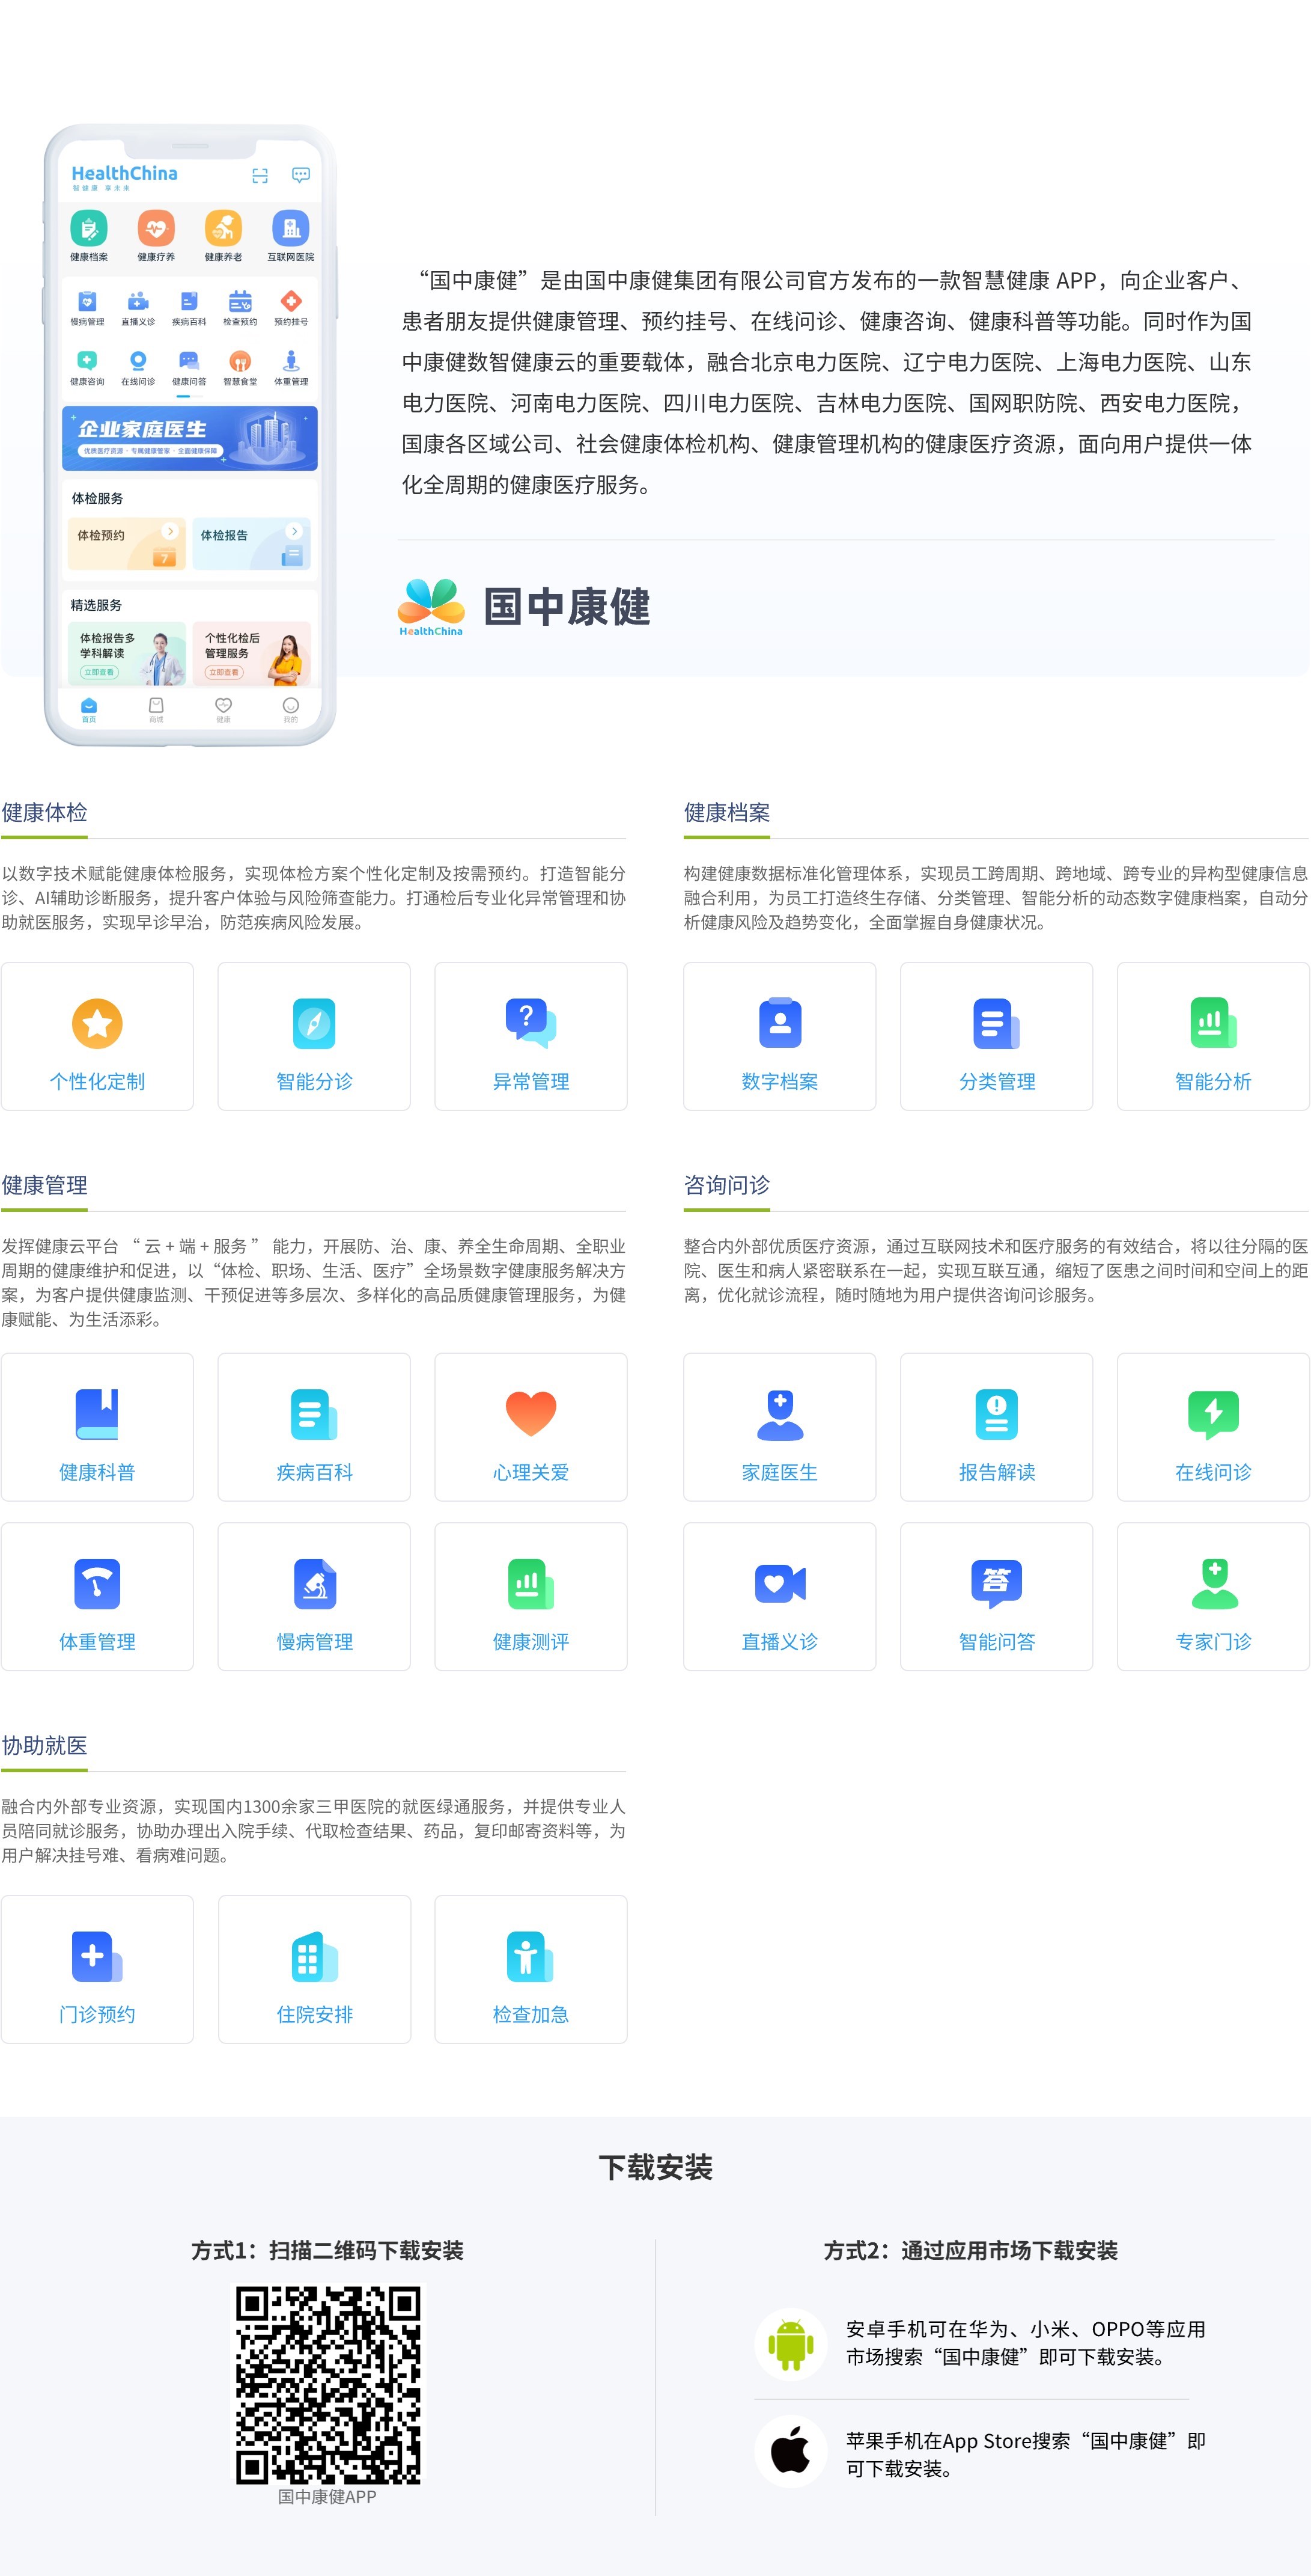Select the 分类管理 document icon
The width and height of the screenshot is (1311, 2576).
[996, 1023]
